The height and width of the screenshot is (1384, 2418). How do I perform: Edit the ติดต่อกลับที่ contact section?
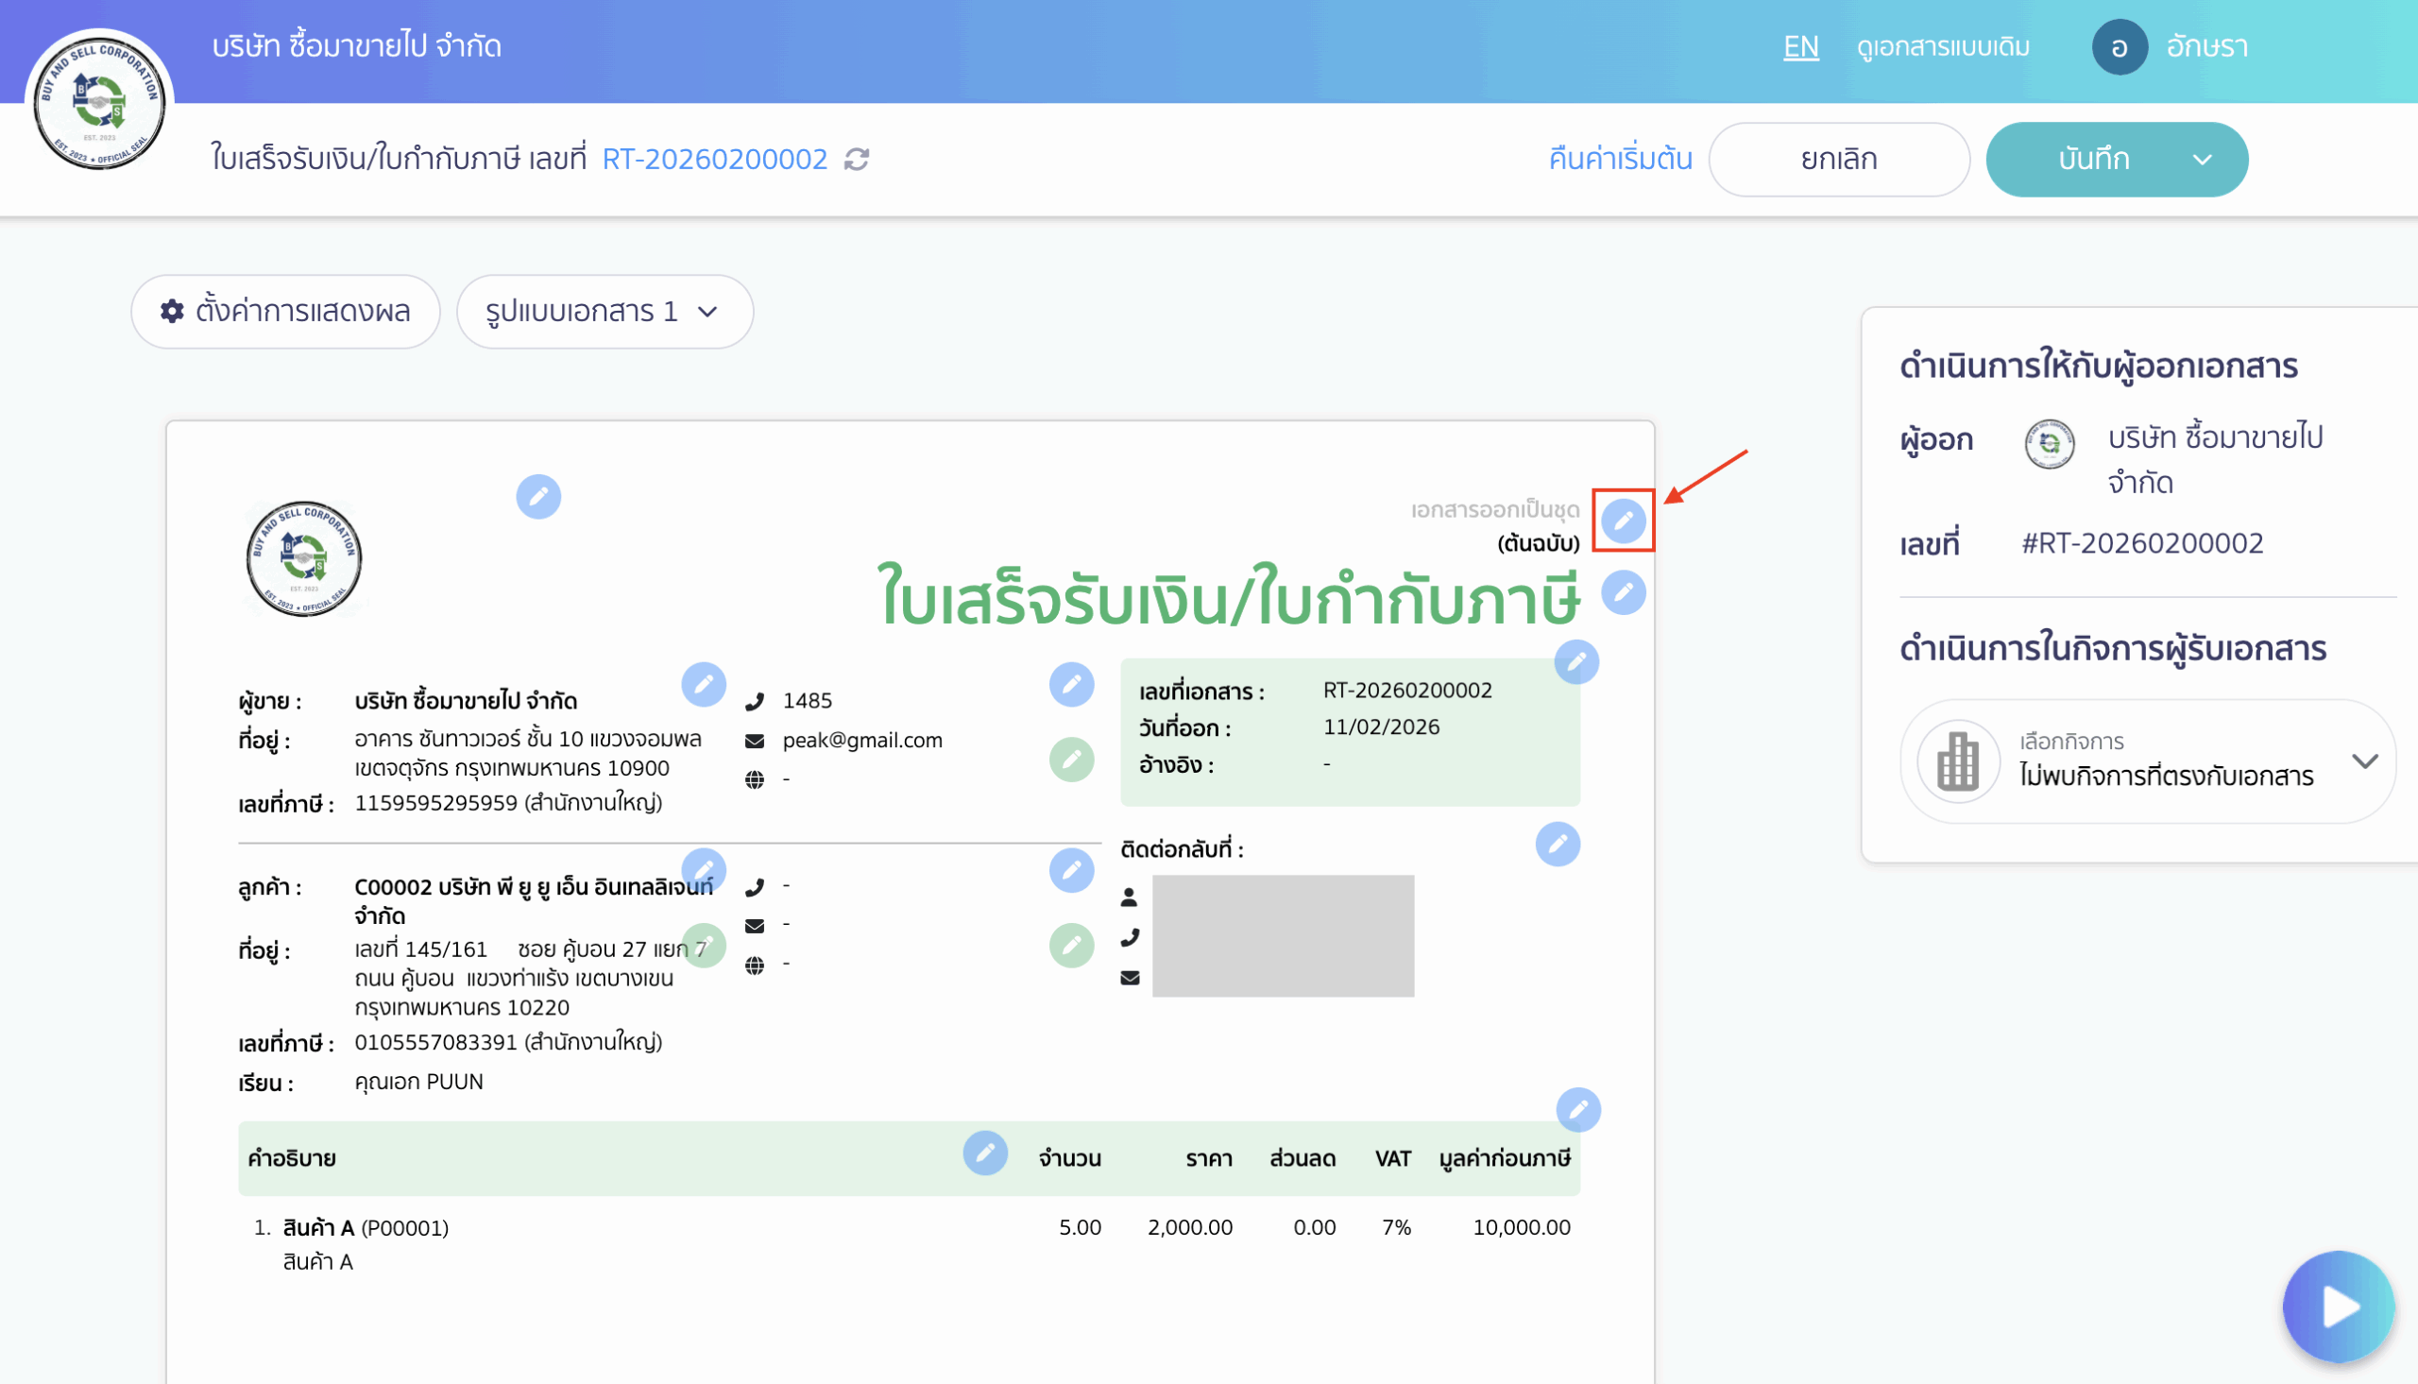pos(1558,844)
